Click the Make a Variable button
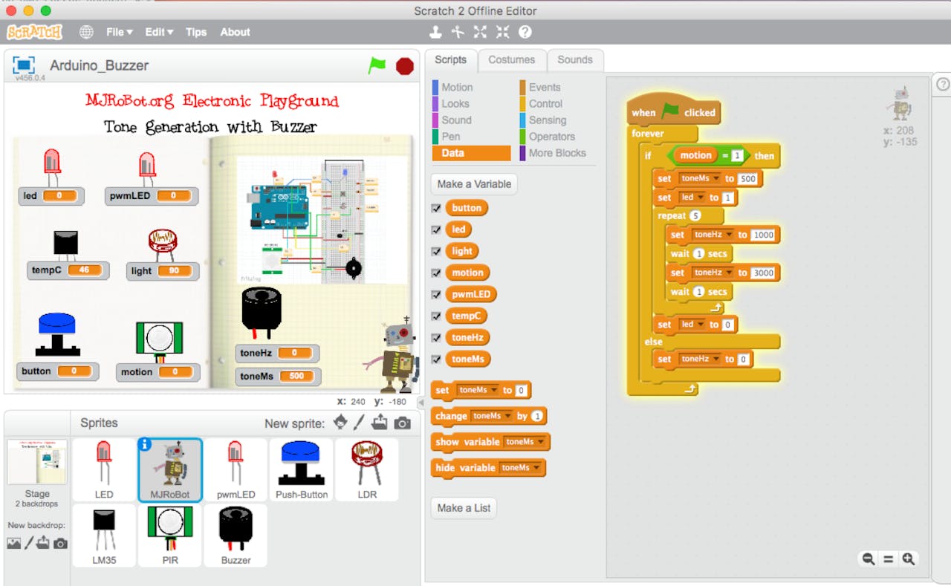The width and height of the screenshot is (951, 586). (x=473, y=184)
